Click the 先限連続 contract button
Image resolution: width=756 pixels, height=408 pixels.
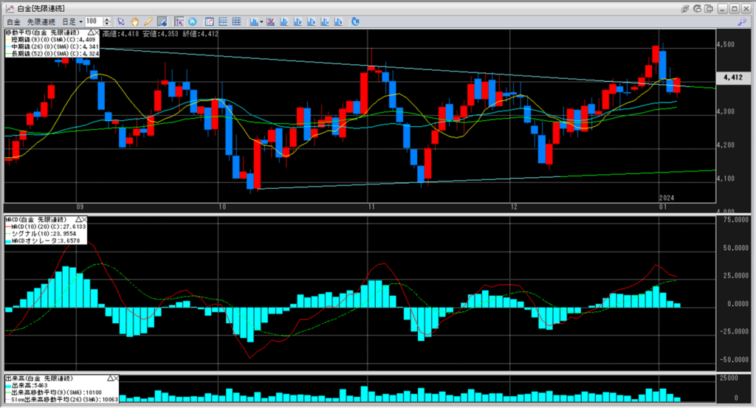point(41,21)
